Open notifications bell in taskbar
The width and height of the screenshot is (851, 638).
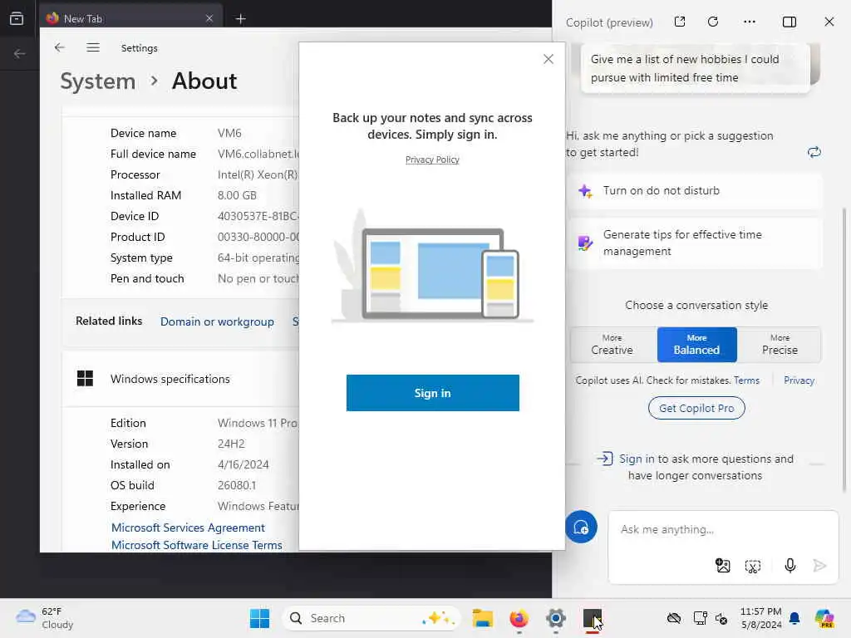[x=794, y=618]
